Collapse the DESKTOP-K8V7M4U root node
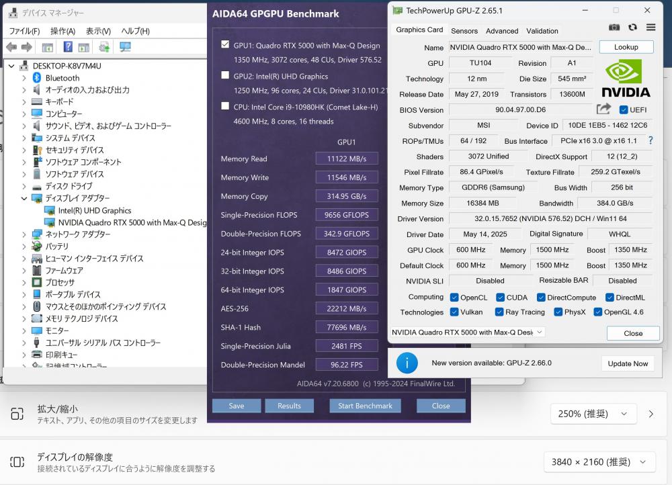The image size is (672, 485). click(x=11, y=66)
